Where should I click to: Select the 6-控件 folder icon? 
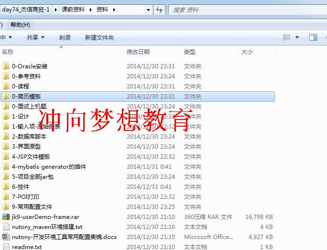click(6, 186)
